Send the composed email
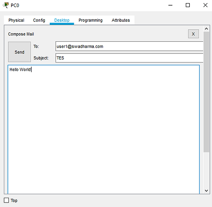The image size is (212, 207). point(20,52)
